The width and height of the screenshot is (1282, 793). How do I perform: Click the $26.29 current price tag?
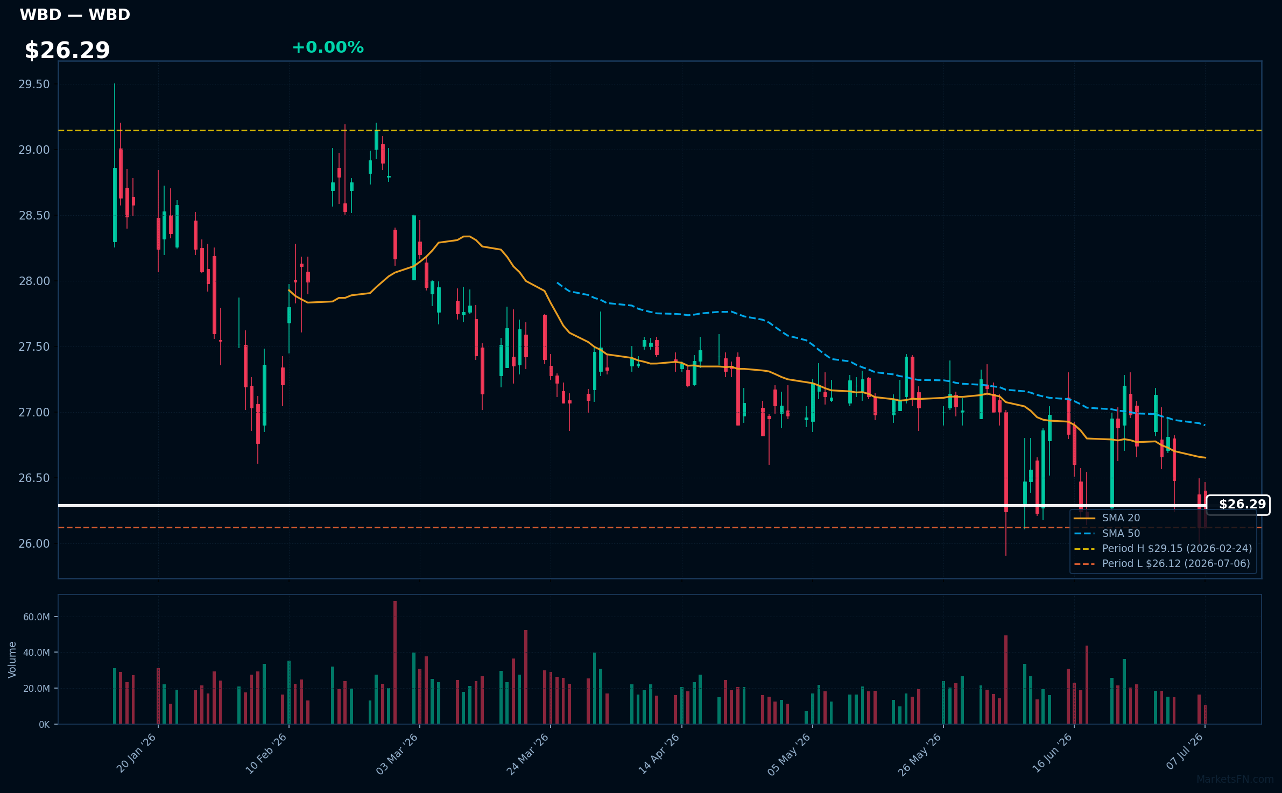pyautogui.click(x=1238, y=505)
